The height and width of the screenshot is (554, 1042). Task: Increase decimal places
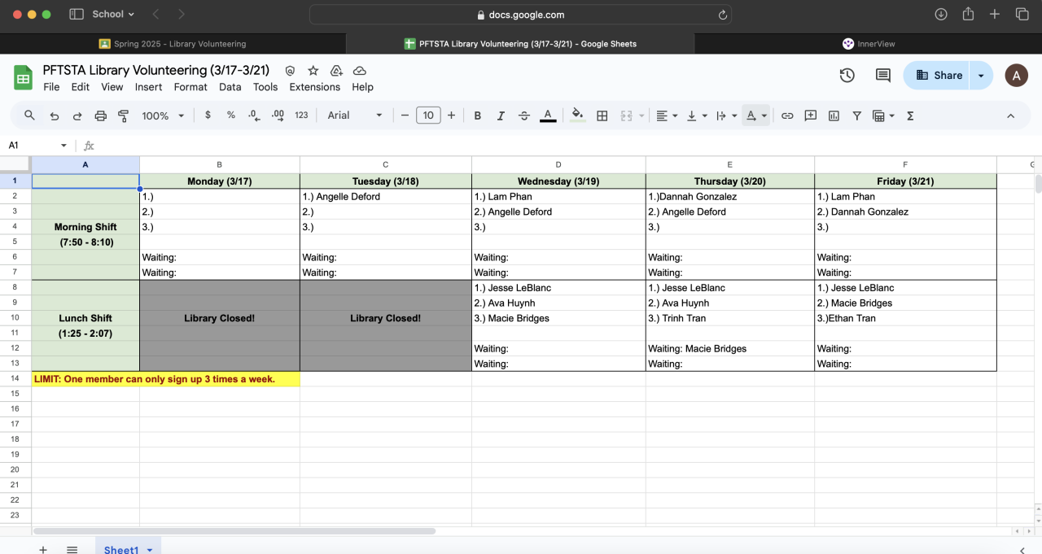point(278,116)
